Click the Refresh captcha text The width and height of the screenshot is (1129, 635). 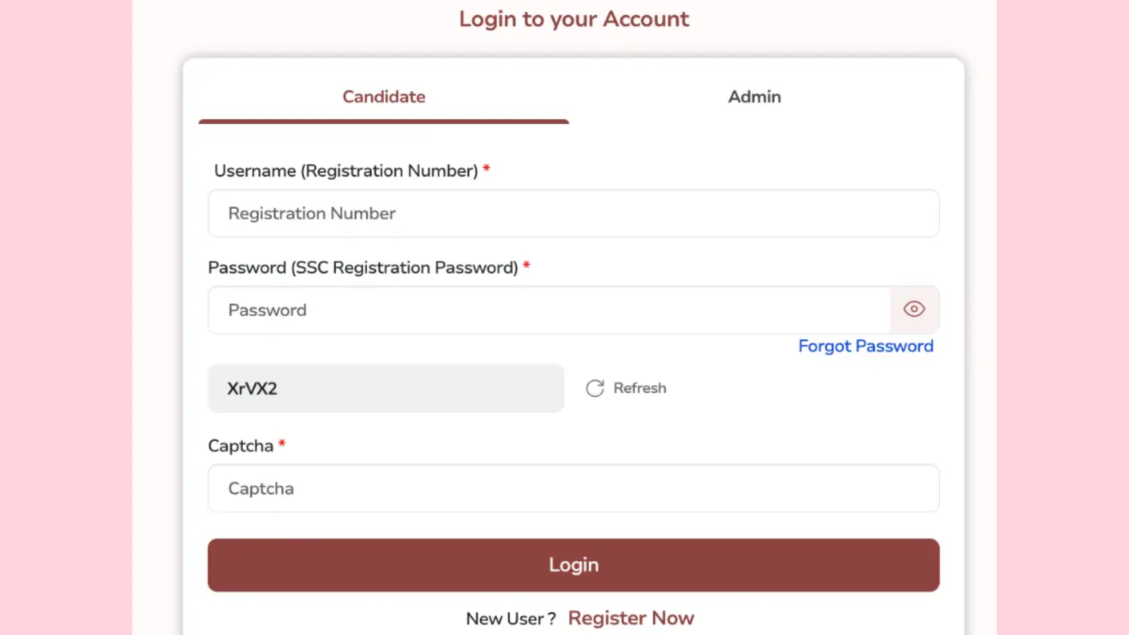(x=639, y=388)
